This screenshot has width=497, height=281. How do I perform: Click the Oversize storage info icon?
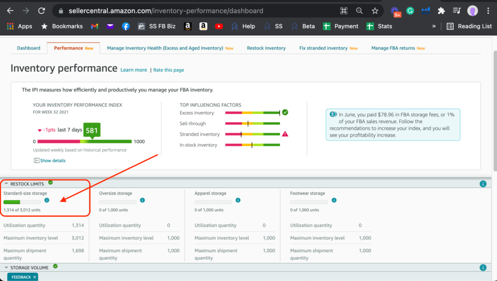[x=142, y=200]
